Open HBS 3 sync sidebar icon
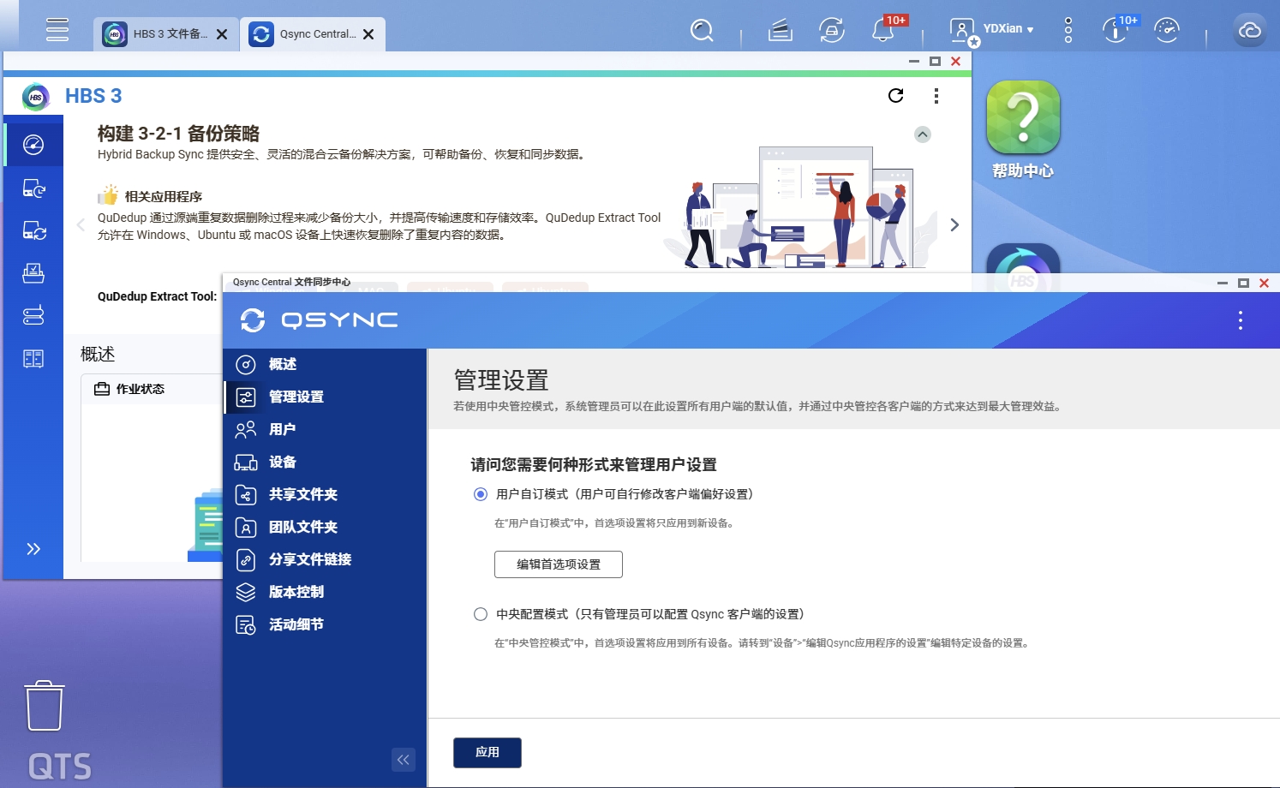This screenshot has width=1280, height=788. point(33,230)
